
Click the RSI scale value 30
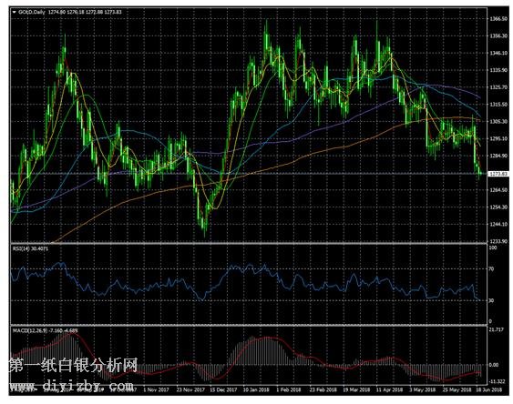(x=491, y=300)
